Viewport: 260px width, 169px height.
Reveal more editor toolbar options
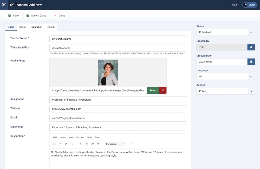point(133,144)
